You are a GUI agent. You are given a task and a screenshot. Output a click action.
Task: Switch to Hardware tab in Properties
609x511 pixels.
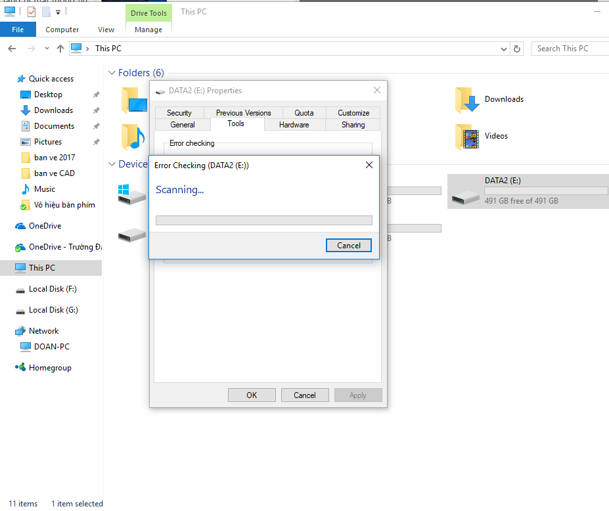[294, 125]
